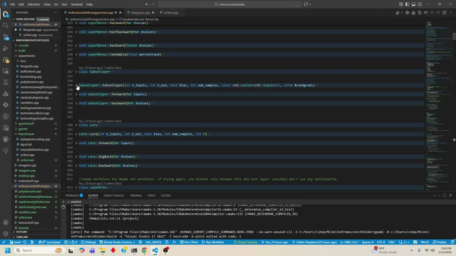
Task: Navigate forward with the title bar arrow
Action: coord(153,4)
